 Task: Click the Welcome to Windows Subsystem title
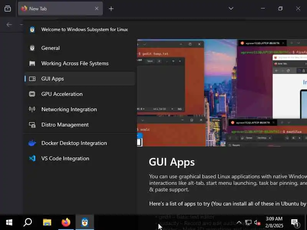click(x=84, y=30)
